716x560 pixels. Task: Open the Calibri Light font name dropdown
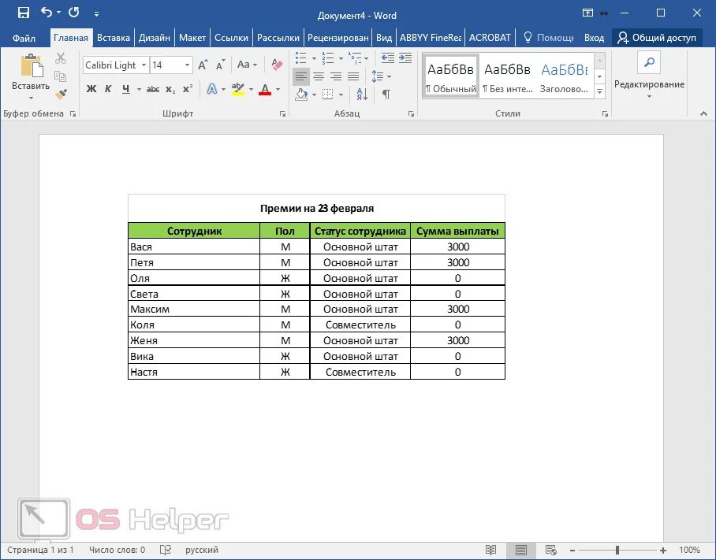pyautogui.click(x=144, y=65)
